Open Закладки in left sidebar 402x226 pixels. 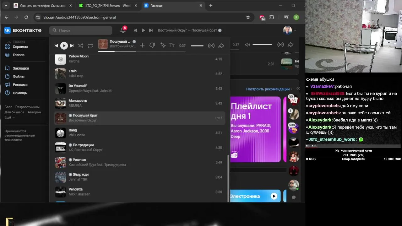(x=21, y=68)
